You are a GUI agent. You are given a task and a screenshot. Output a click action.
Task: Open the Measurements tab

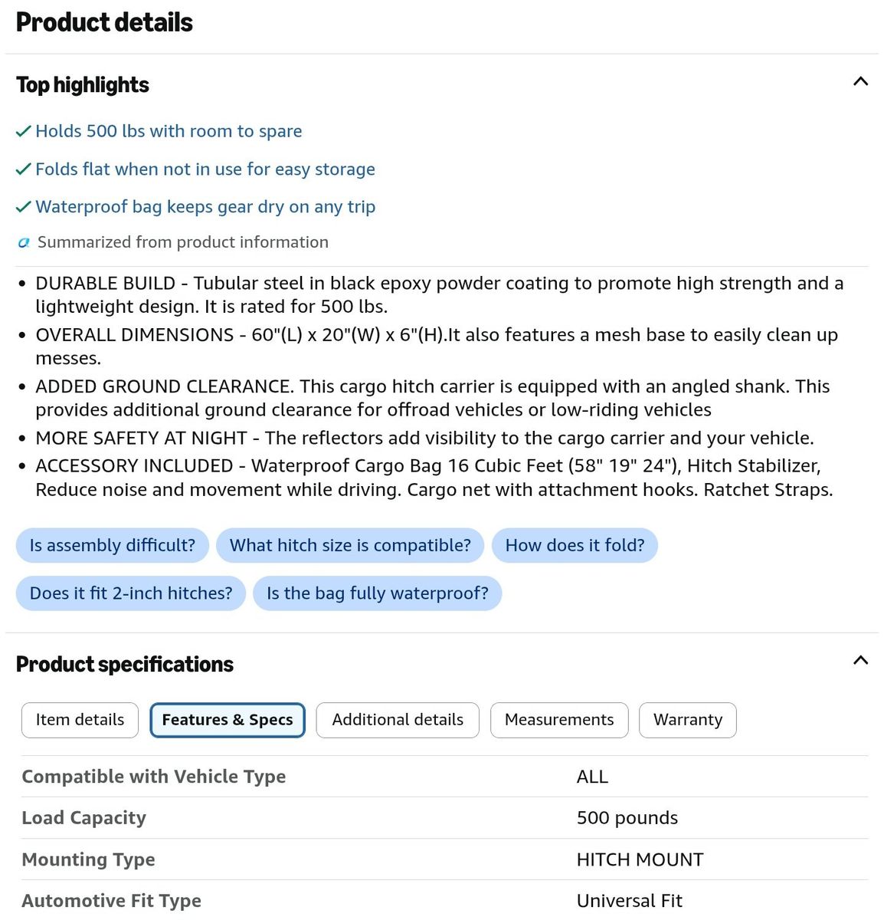click(559, 720)
